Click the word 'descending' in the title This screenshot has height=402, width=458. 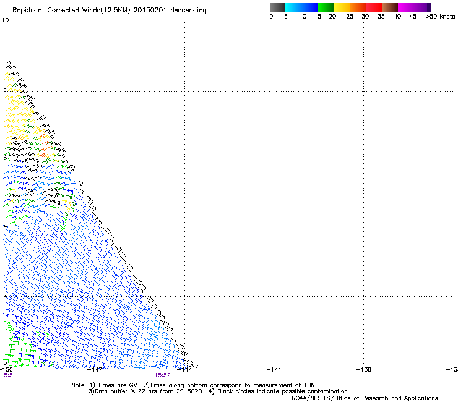pyautogui.click(x=188, y=11)
